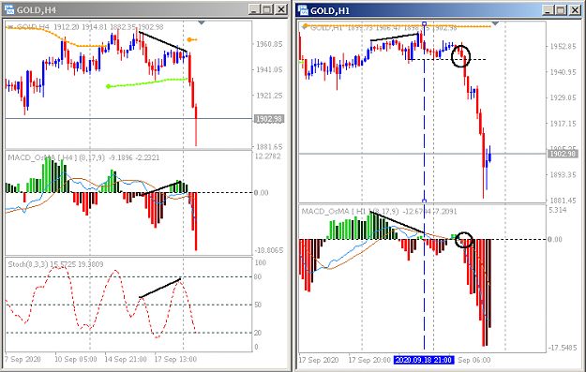
Task: Click the 1940.95 price scale label in H1
Action: coord(563,72)
